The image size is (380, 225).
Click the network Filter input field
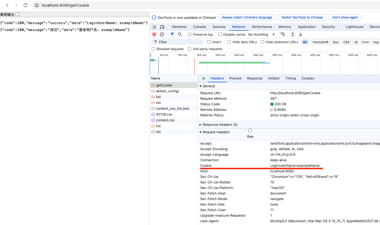177,42
